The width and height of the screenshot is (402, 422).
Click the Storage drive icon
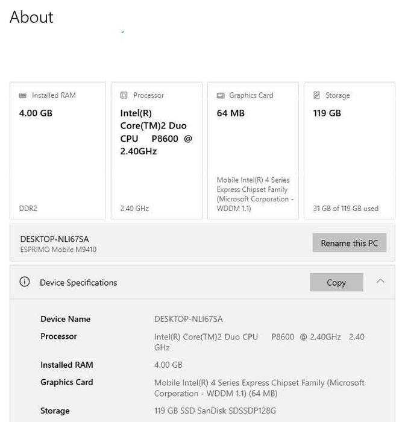[x=316, y=95]
